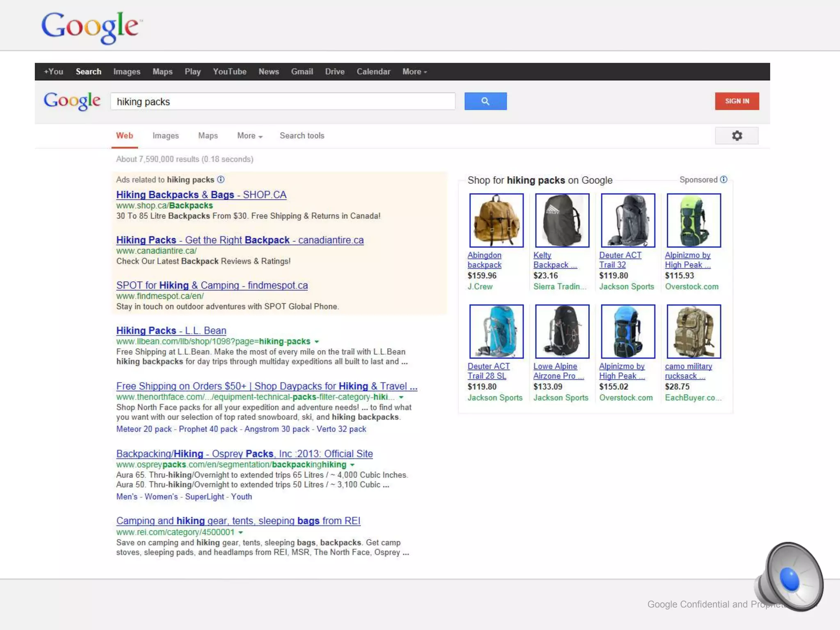The image size is (840, 630).
Task: Switch to the Images results tab
Action: tap(166, 136)
